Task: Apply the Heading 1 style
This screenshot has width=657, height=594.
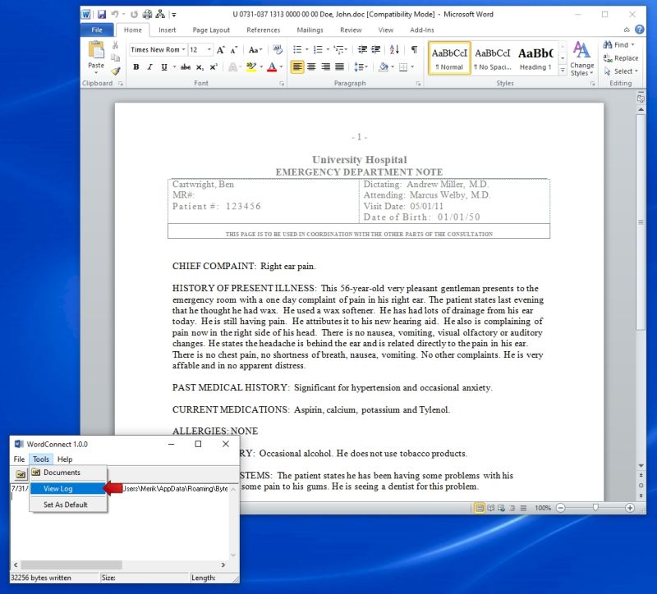Action: pyautogui.click(x=535, y=57)
